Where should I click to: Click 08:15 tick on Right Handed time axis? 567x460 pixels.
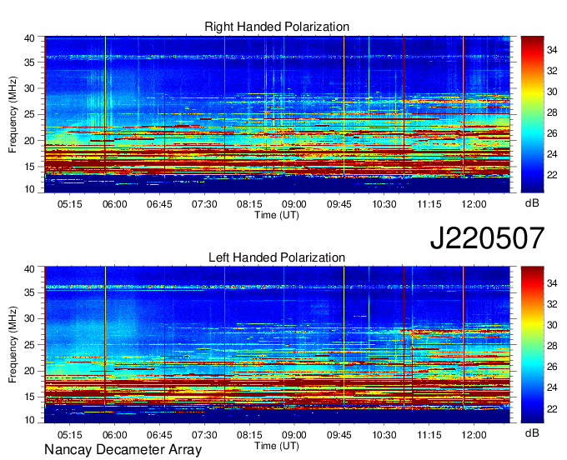249,204
